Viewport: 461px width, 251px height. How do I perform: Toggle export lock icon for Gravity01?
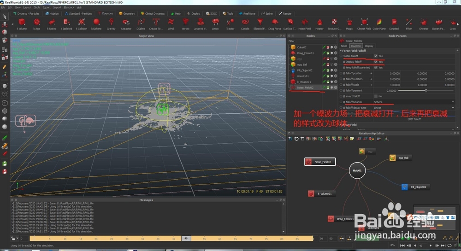click(328, 76)
